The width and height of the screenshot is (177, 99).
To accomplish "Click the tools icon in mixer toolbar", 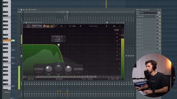I will (x=21, y=10).
